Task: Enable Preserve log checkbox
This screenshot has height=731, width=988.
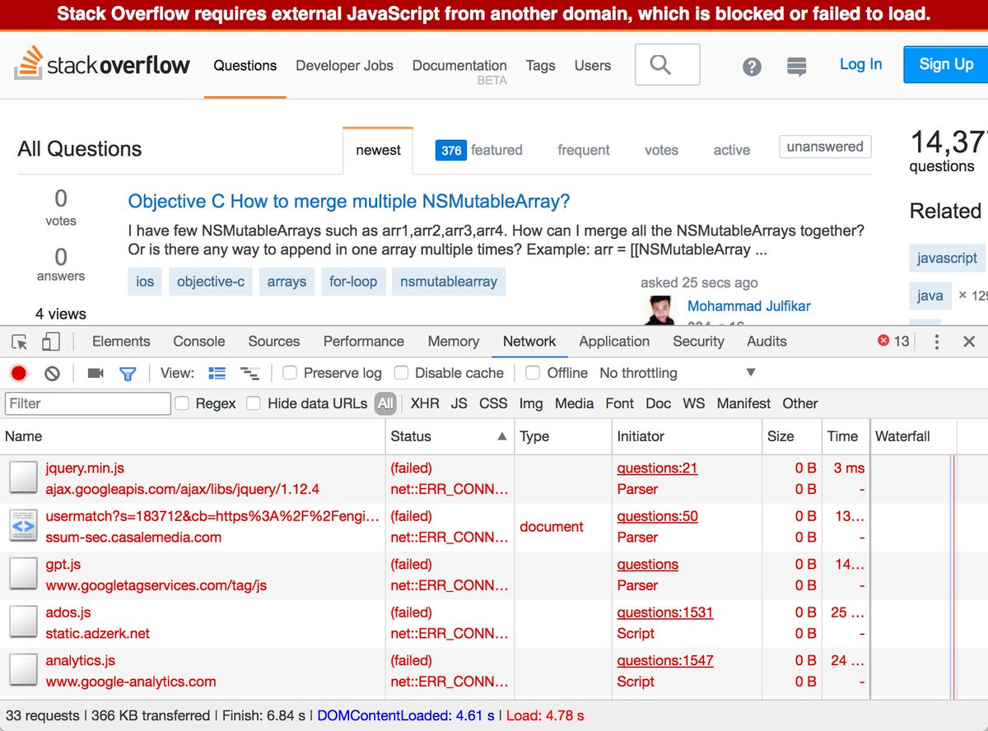Action: coord(290,373)
